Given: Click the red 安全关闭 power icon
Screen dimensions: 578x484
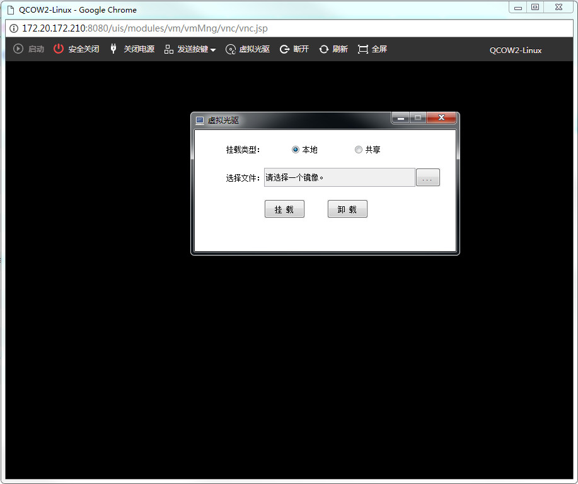Looking at the screenshot, I should (58, 49).
